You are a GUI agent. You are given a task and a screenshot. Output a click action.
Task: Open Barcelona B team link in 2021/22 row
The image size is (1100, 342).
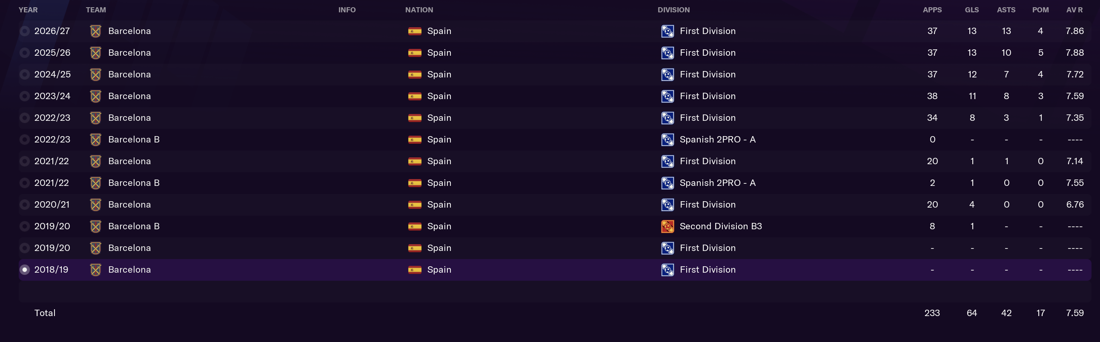click(134, 183)
